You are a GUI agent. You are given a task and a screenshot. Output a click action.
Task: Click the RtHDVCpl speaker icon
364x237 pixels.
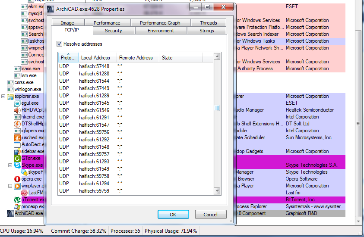(x=17, y=110)
